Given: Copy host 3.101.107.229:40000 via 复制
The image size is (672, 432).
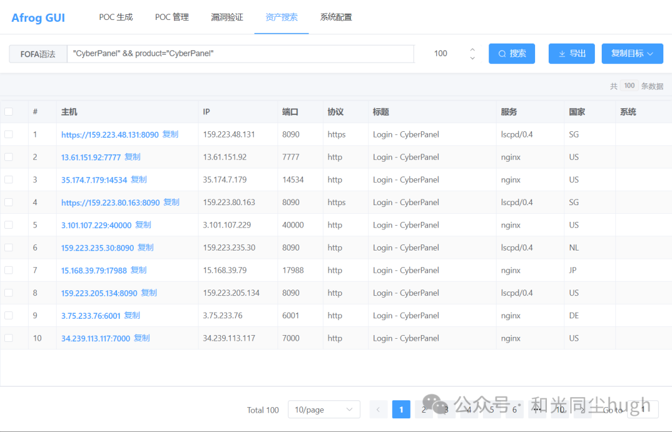Looking at the screenshot, I should 143,225.
